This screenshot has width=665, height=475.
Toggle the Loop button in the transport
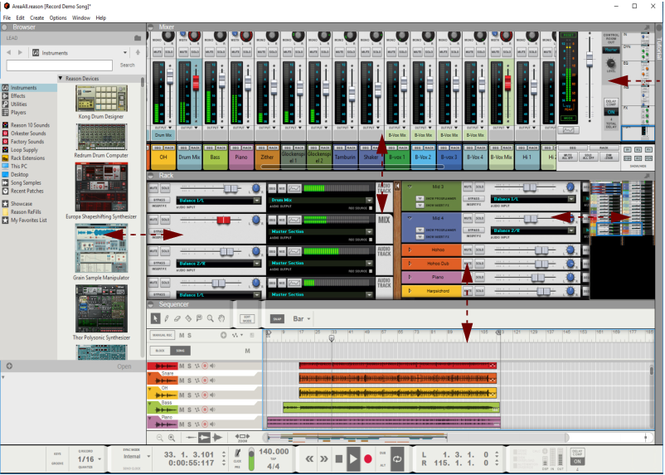[397, 458]
